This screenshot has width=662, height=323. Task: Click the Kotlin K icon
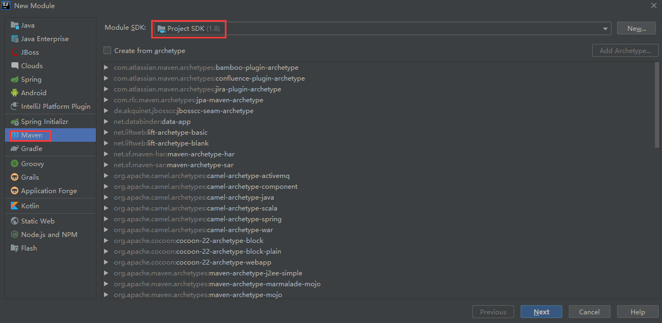pyautogui.click(x=15, y=206)
